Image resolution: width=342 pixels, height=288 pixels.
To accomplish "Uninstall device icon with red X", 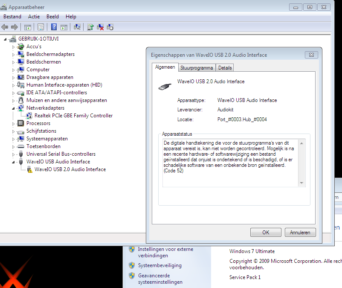I will (x=100, y=27).
